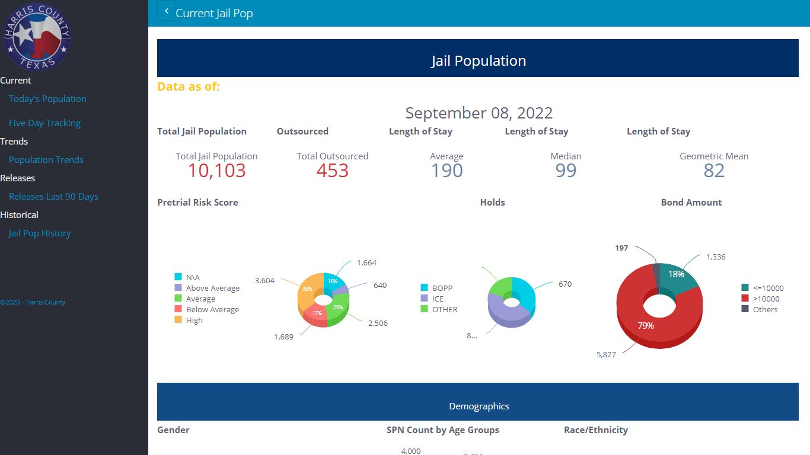Toggle ICE holds legend swatch
Viewport: 810px width, 455px height.
pyautogui.click(x=424, y=299)
